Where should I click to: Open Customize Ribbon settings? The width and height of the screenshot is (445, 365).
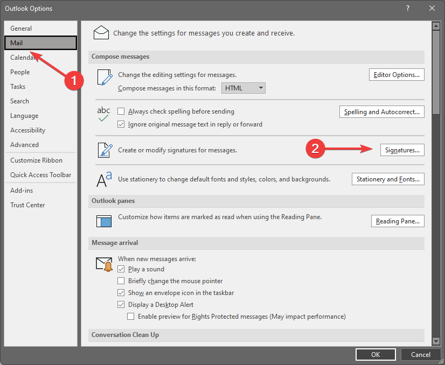[40, 160]
